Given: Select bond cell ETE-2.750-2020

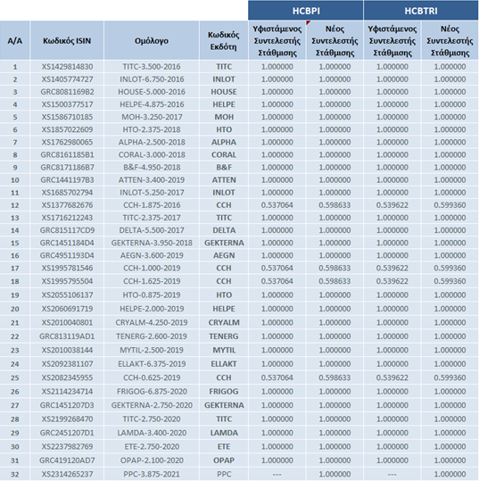Looking at the screenshot, I should [152, 446].
